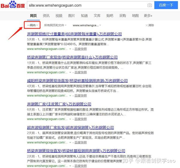Viewport: 180px width, 168px height.
Task: Open result 咸阳桥梁声测管现货直发
Action: [77, 81]
